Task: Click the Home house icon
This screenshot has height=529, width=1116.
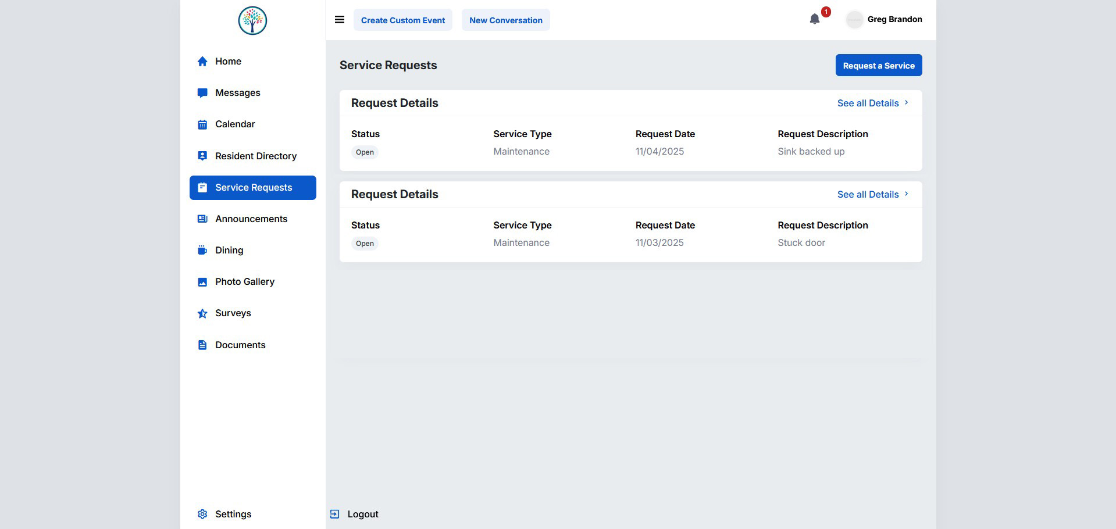Action: tap(202, 62)
